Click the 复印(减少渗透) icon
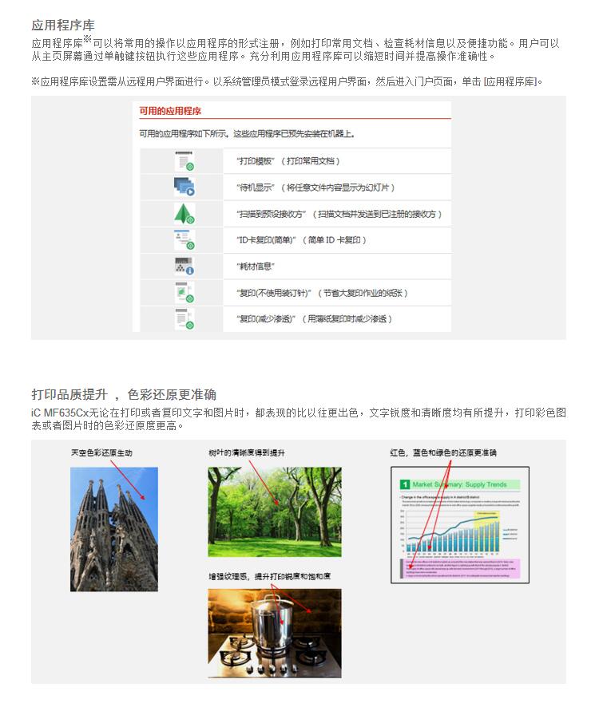 point(184,318)
